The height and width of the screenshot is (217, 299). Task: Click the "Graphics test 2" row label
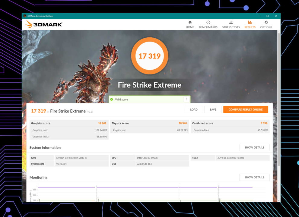coord(40,137)
